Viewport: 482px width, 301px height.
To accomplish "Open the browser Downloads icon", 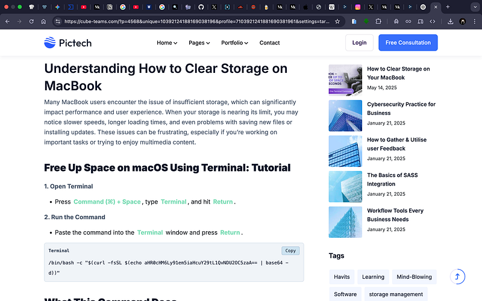I will click(450, 21).
